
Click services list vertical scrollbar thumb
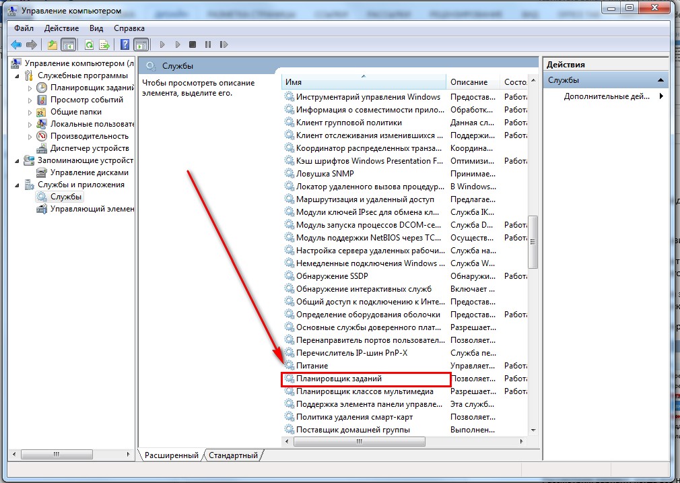[x=533, y=242]
